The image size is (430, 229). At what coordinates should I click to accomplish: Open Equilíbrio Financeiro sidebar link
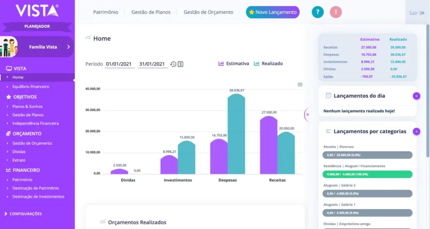pos(31,87)
